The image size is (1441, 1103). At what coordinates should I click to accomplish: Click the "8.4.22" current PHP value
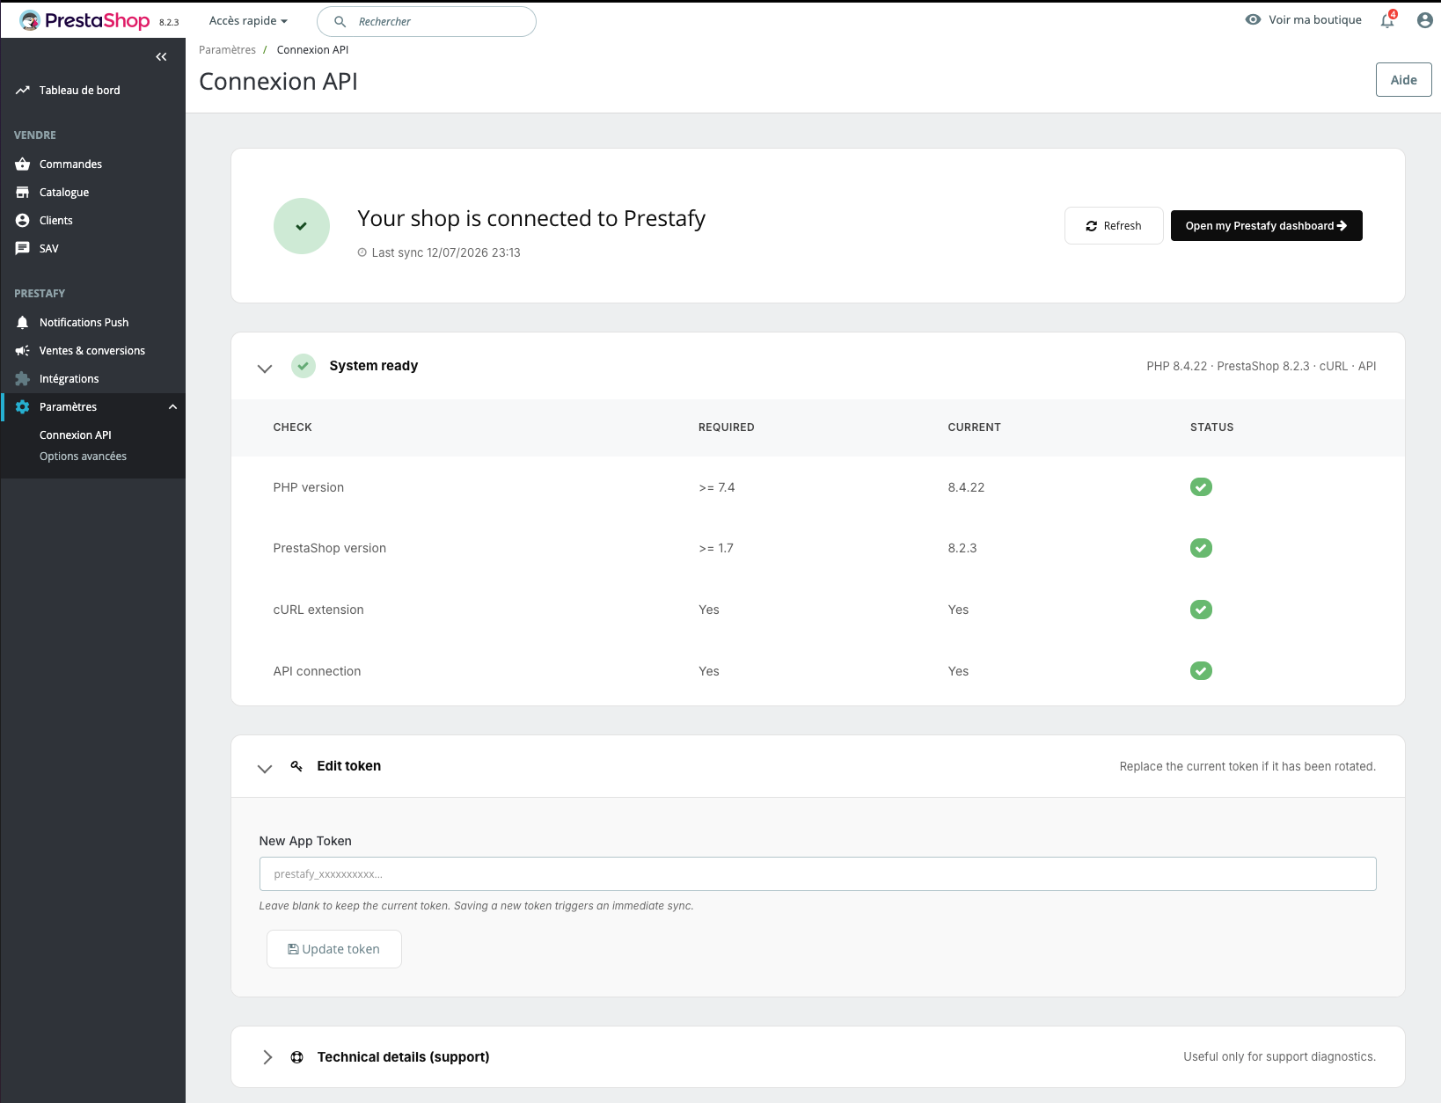(966, 487)
